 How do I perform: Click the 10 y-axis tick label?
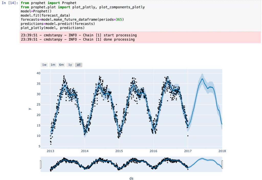[x=38, y=136]
